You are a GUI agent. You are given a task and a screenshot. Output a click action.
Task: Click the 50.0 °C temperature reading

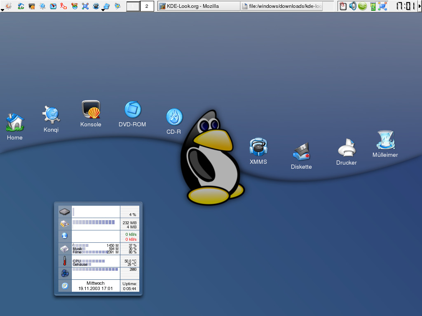point(130,261)
